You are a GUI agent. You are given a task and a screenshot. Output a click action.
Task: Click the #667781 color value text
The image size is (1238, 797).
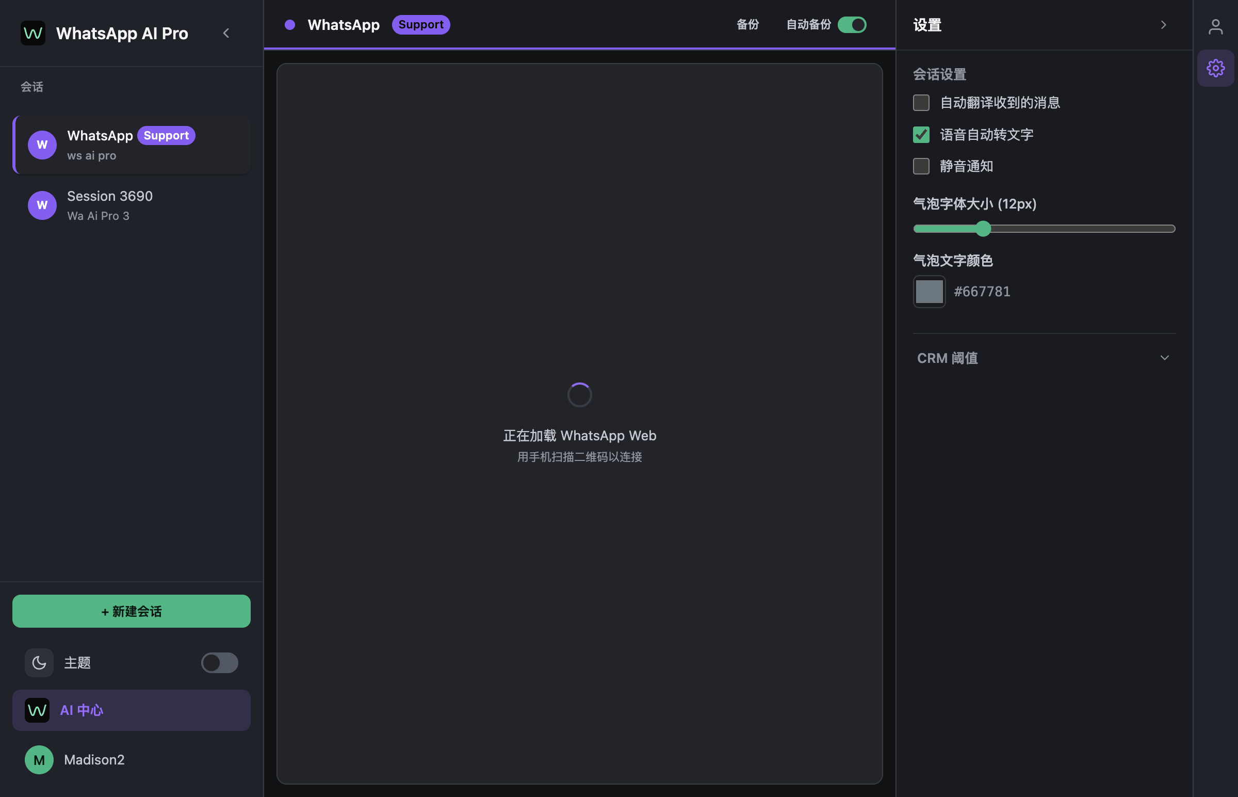[982, 291]
